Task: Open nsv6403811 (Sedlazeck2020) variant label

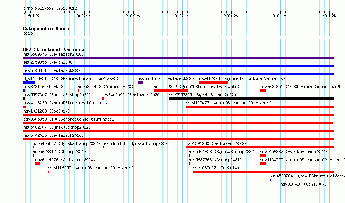Action: pos(53,70)
